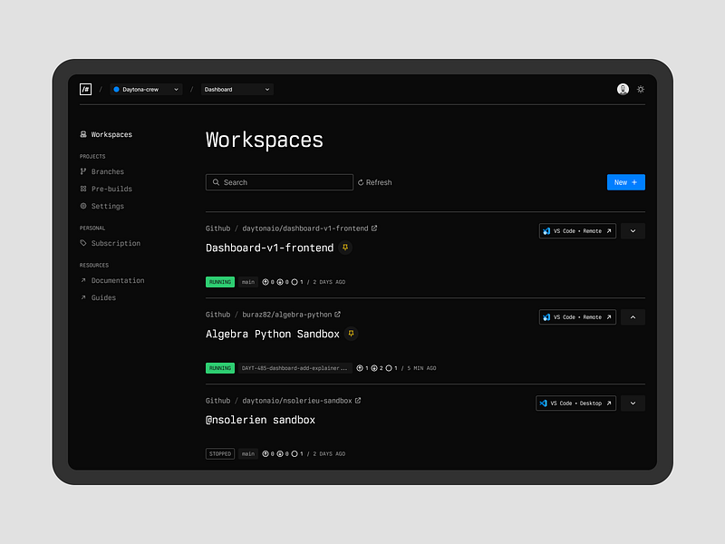This screenshot has height=544, width=725.
Task: Select the Branches icon in the sidebar
Action: coord(84,171)
